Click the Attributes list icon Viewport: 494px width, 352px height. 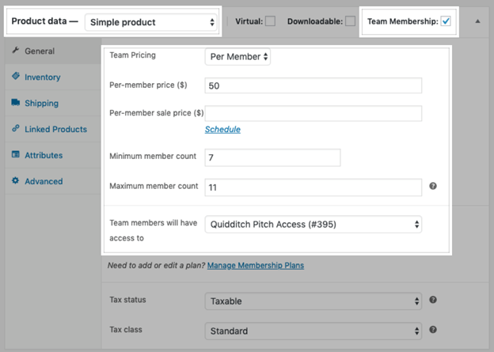click(16, 154)
